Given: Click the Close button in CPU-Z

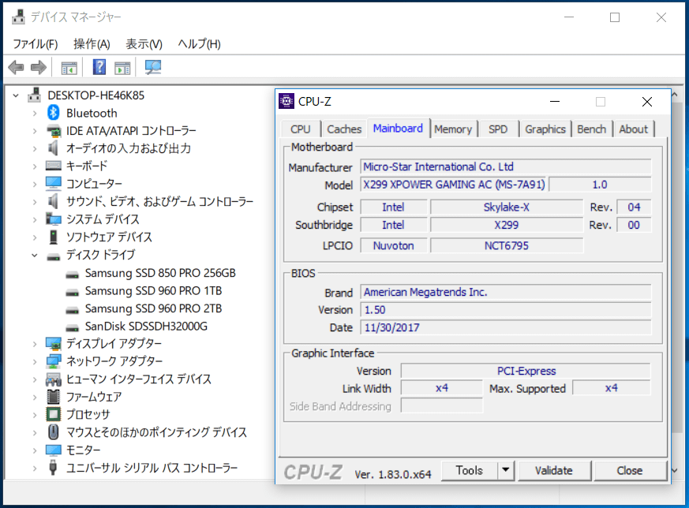Looking at the screenshot, I should [629, 470].
